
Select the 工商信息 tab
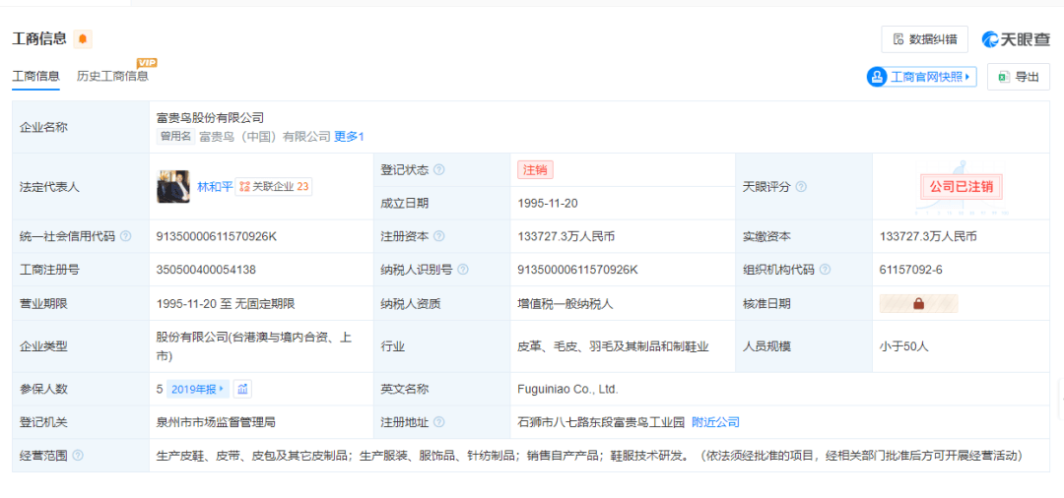click(x=35, y=76)
